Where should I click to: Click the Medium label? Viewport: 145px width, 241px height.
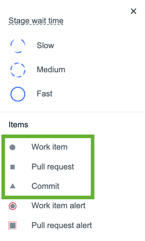(51, 70)
